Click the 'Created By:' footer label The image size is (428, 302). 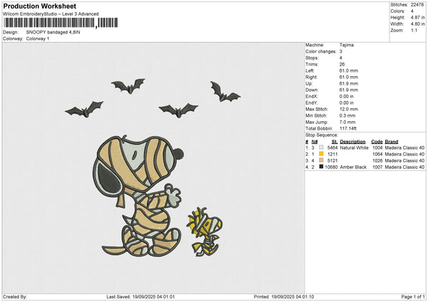pos(15,297)
